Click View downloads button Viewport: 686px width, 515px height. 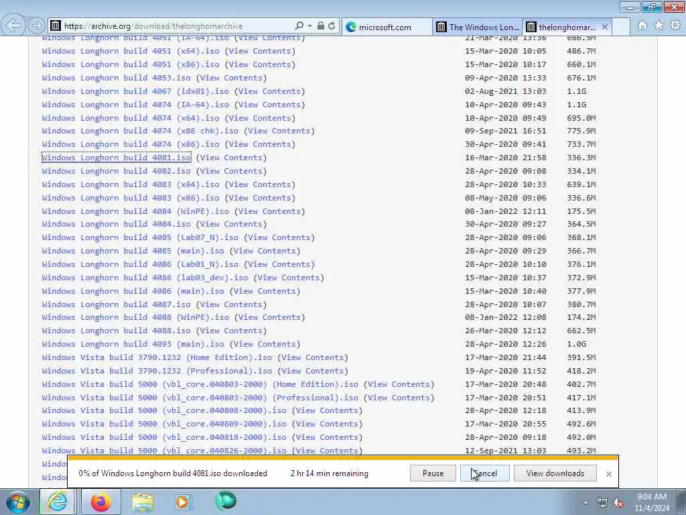[555, 473]
